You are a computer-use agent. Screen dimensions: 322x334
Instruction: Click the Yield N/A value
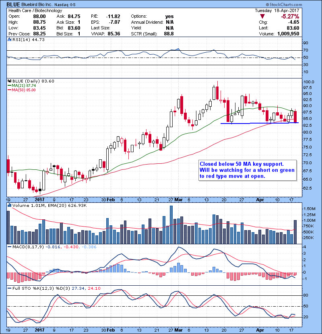[x=169, y=28]
